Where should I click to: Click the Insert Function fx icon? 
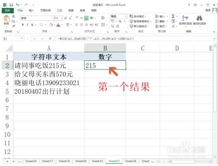(x=50, y=39)
